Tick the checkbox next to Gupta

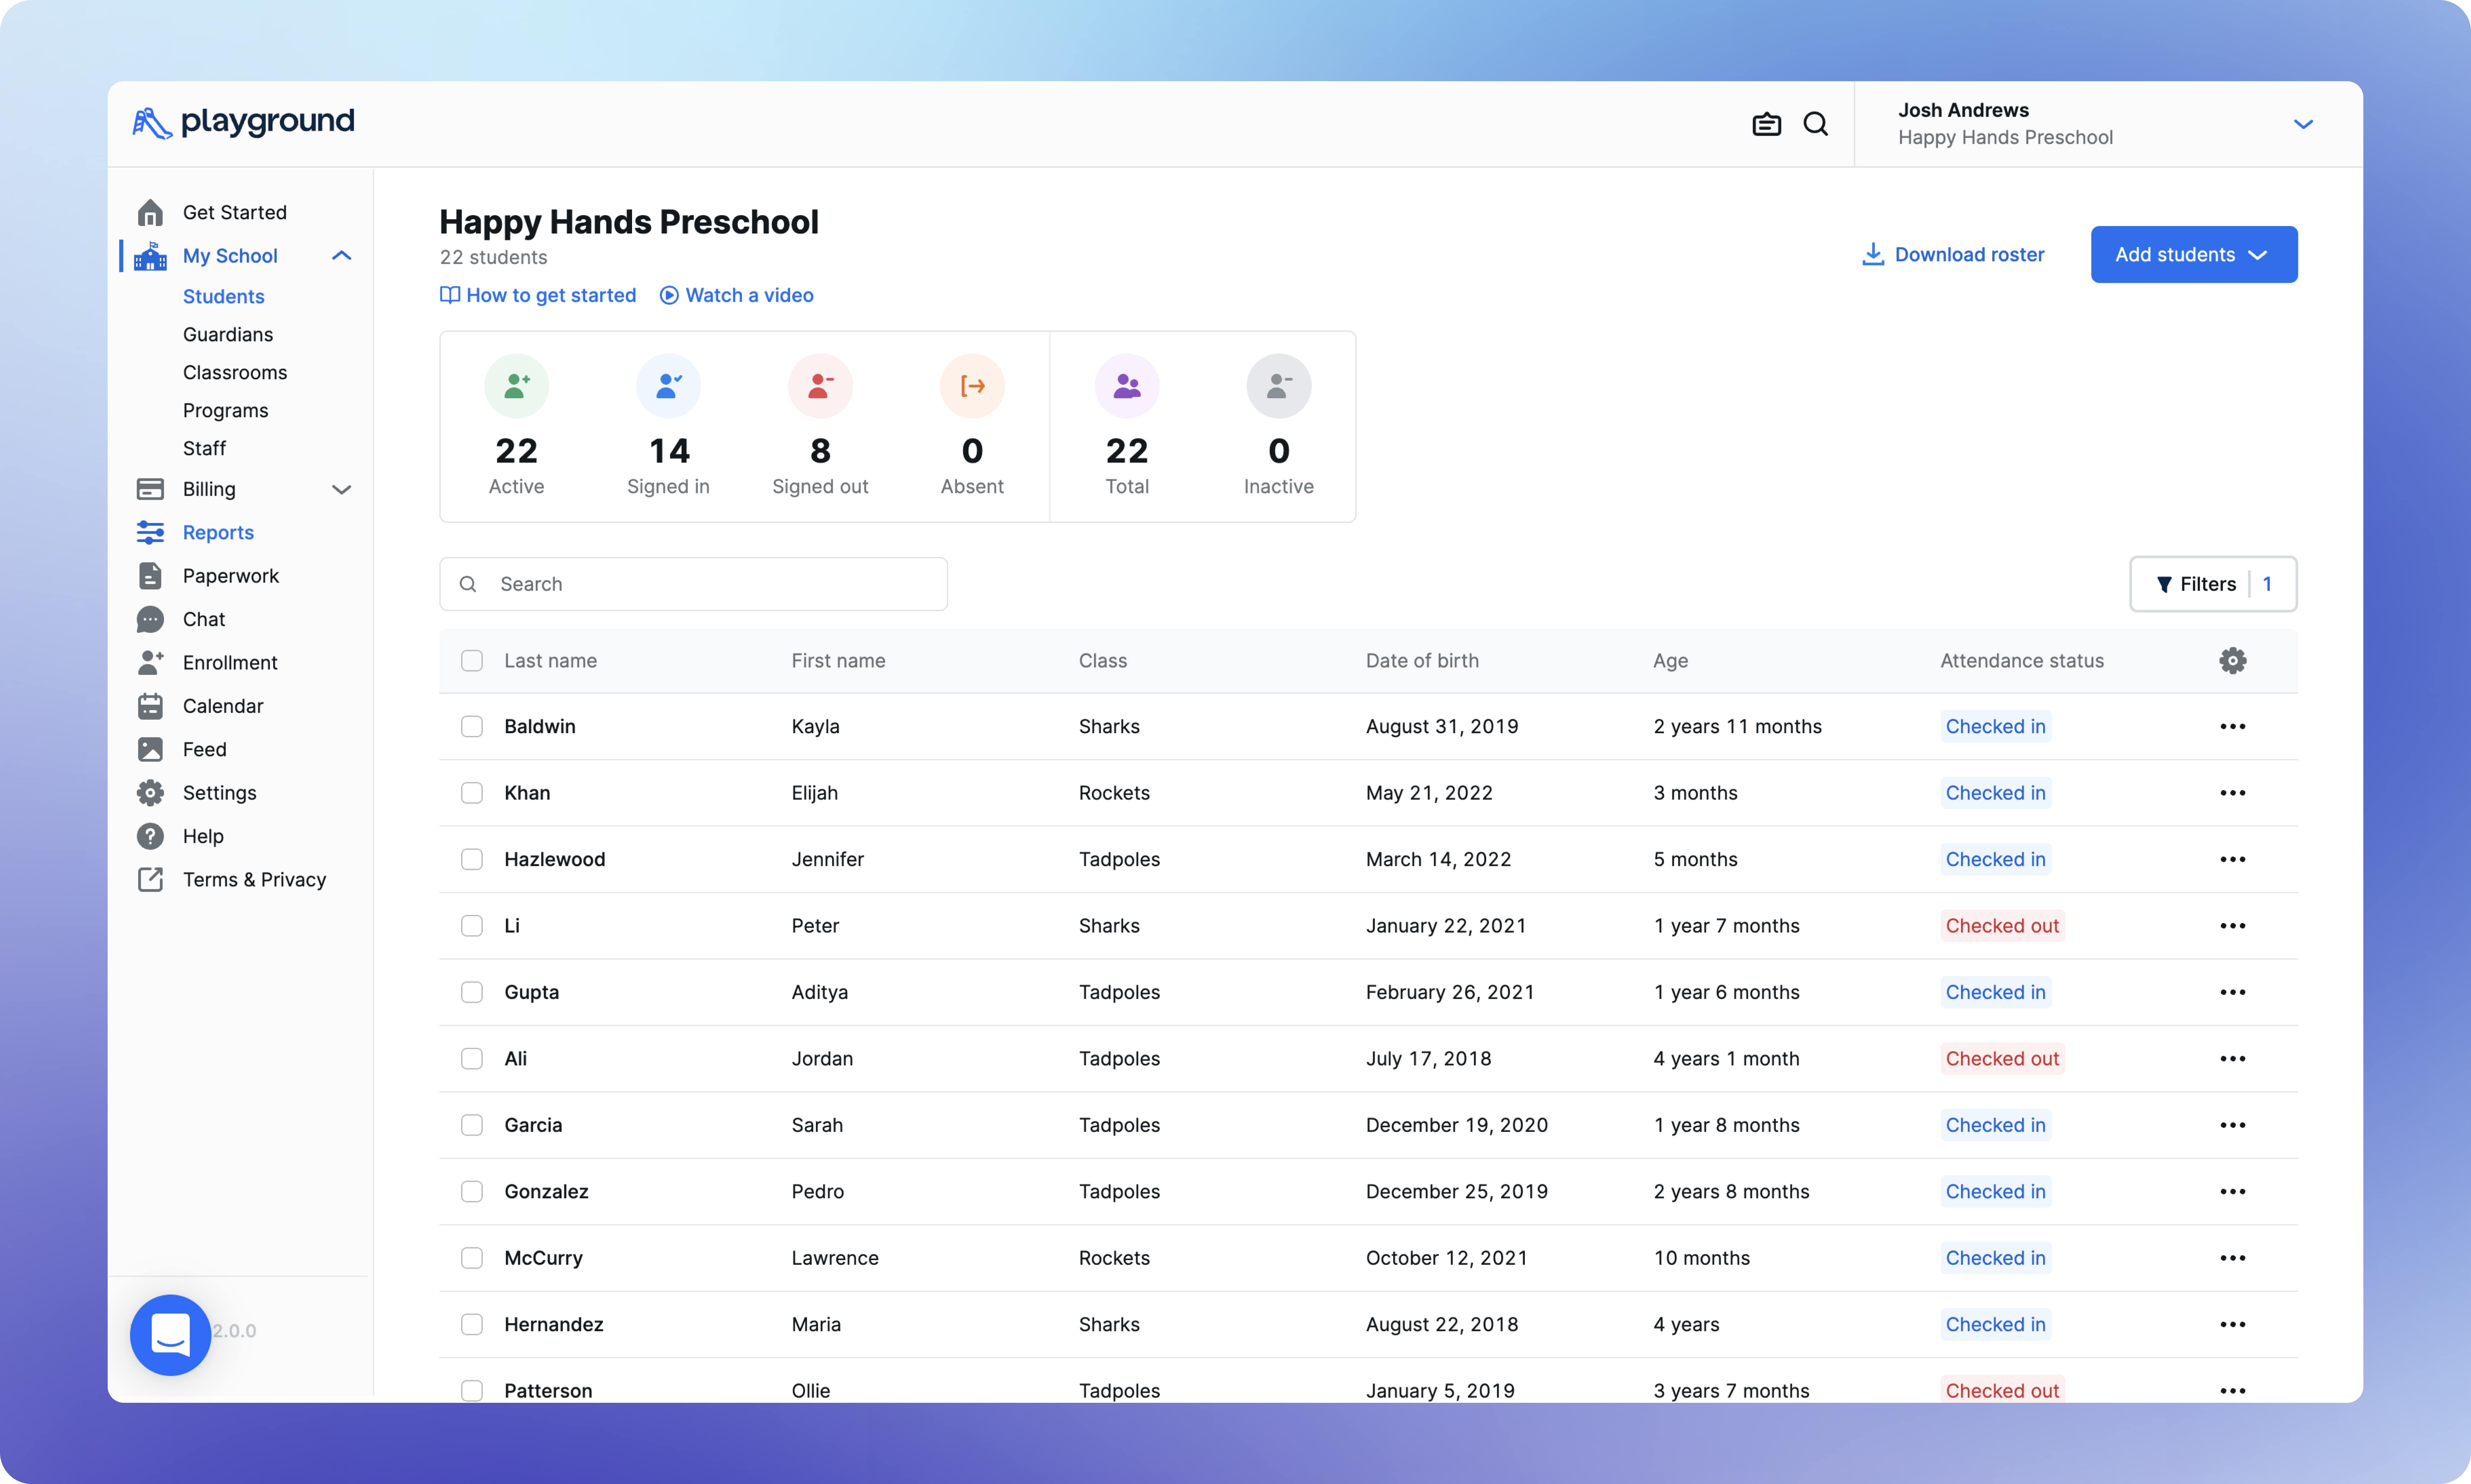pos(471,992)
